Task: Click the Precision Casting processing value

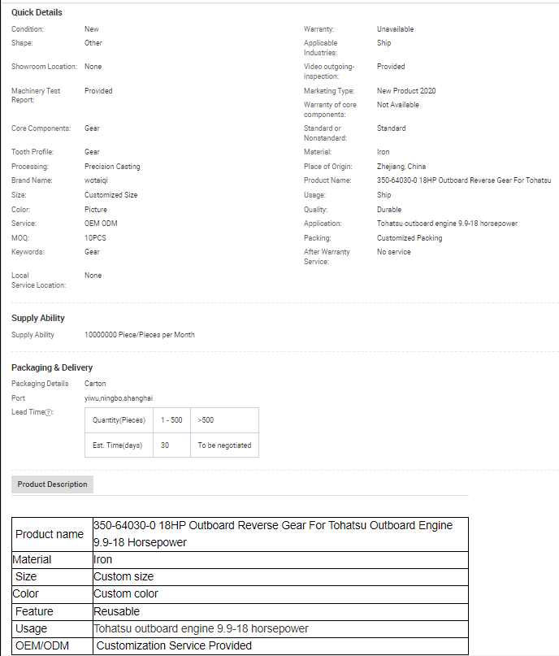Action: (x=112, y=167)
